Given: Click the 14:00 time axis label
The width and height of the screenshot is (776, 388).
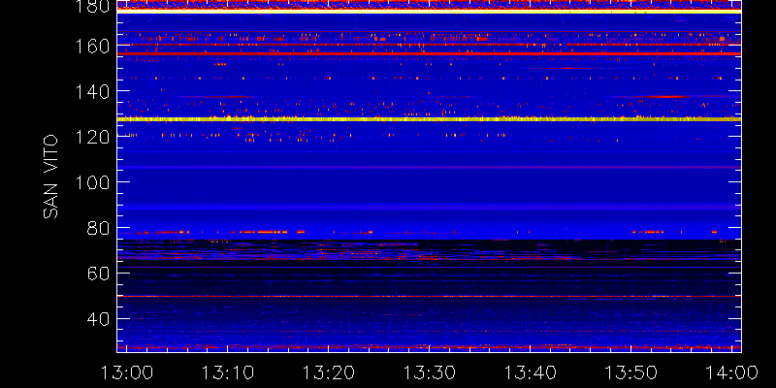Looking at the screenshot, I should 732,372.
